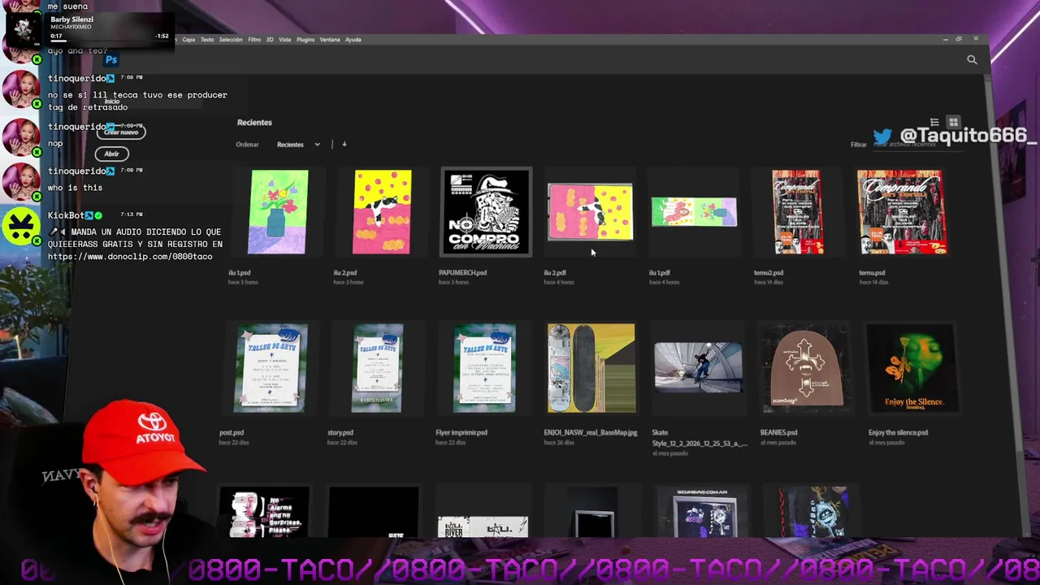Click the Flyer imprimir.psd file name
The image size is (1040, 585).
(x=461, y=433)
